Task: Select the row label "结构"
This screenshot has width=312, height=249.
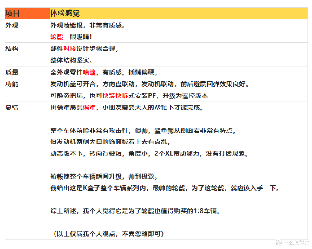Action: point(12,49)
